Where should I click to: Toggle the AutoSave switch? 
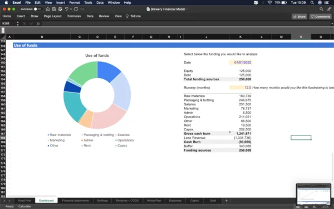pyautogui.click(x=37, y=9)
